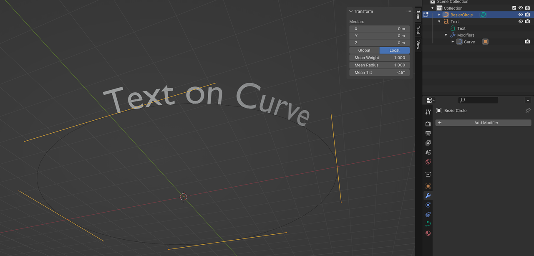Uncheck the Collection checkbox in the outliner
The height and width of the screenshot is (256, 534).
(514, 8)
